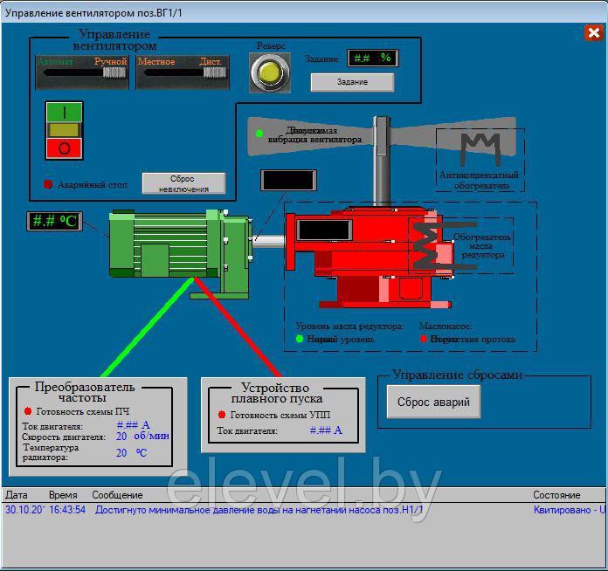Click the Сообщение column header
Image resolution: width=608 pixels, height=571 pixels.
pos(118,495)
